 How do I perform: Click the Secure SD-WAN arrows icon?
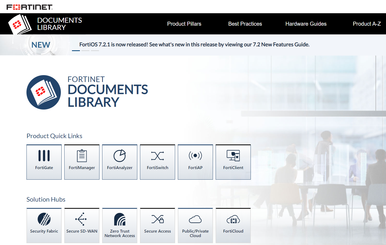pos(81,219)
